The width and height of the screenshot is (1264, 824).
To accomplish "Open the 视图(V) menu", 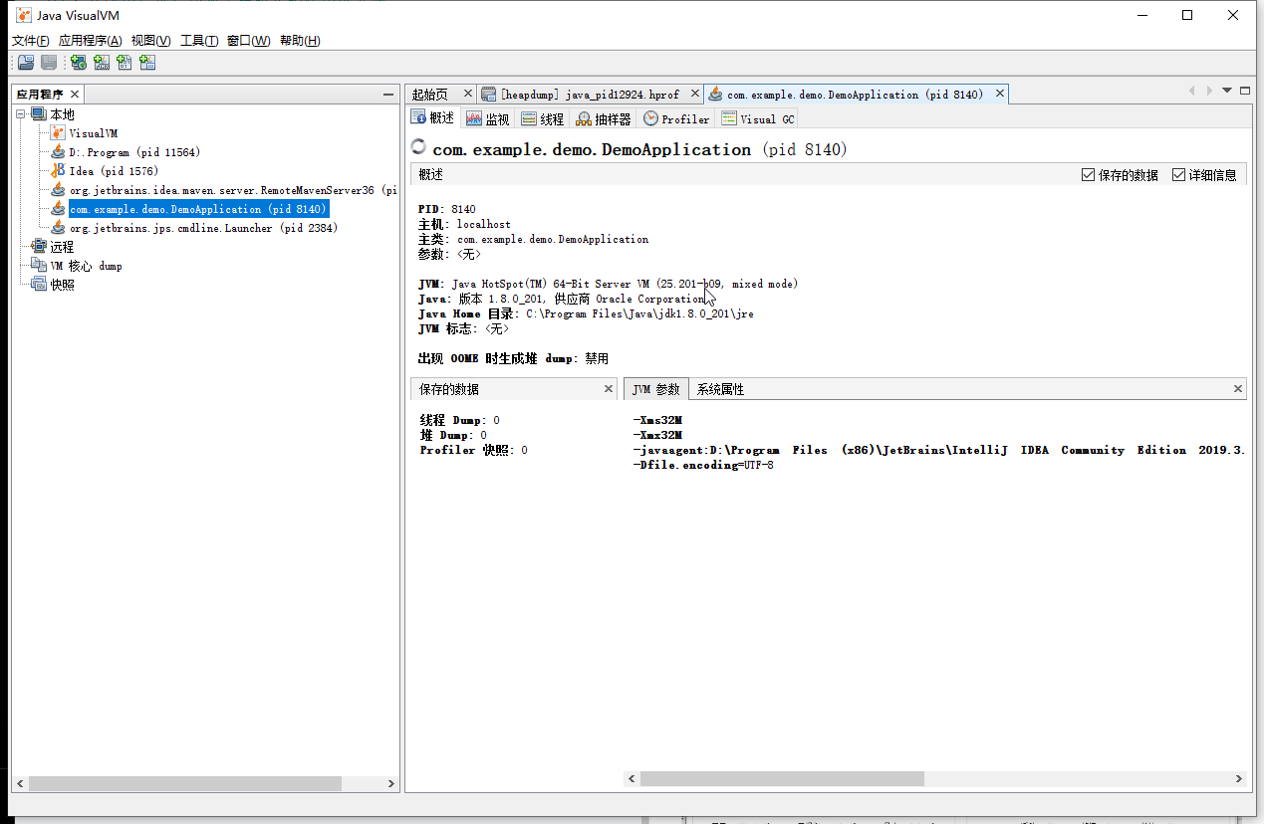I will (150, 41).
